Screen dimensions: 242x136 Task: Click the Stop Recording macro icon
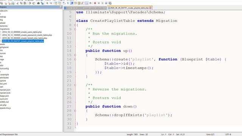coord(99,3)
